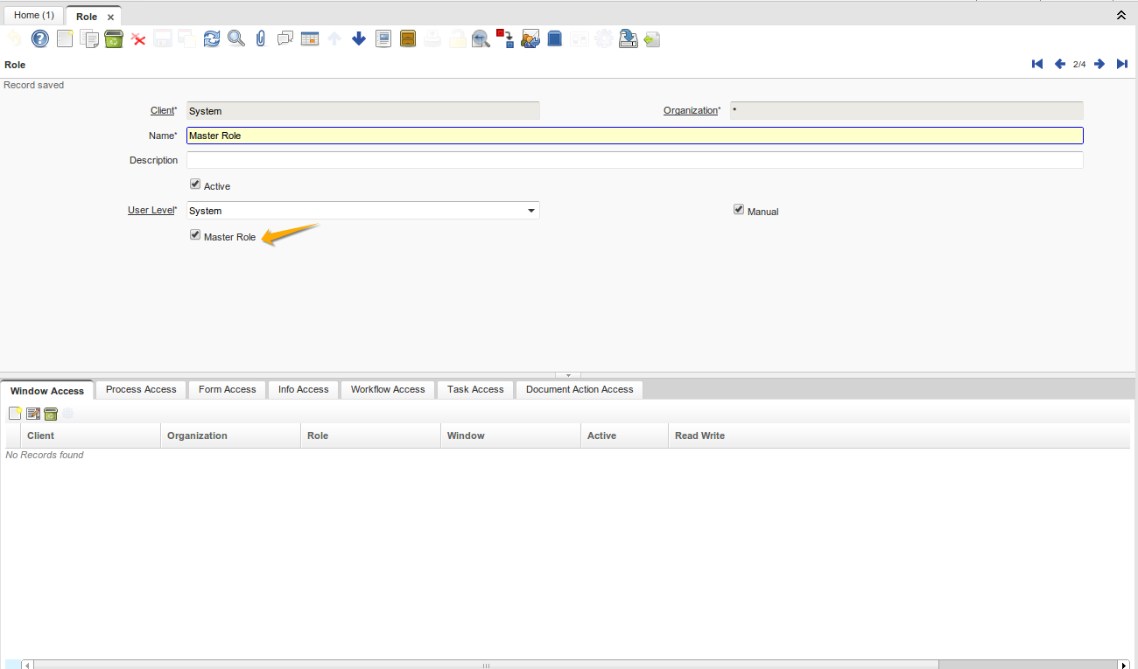
Task: Uncheck the Active checkbox
Action: pos(195,185)
